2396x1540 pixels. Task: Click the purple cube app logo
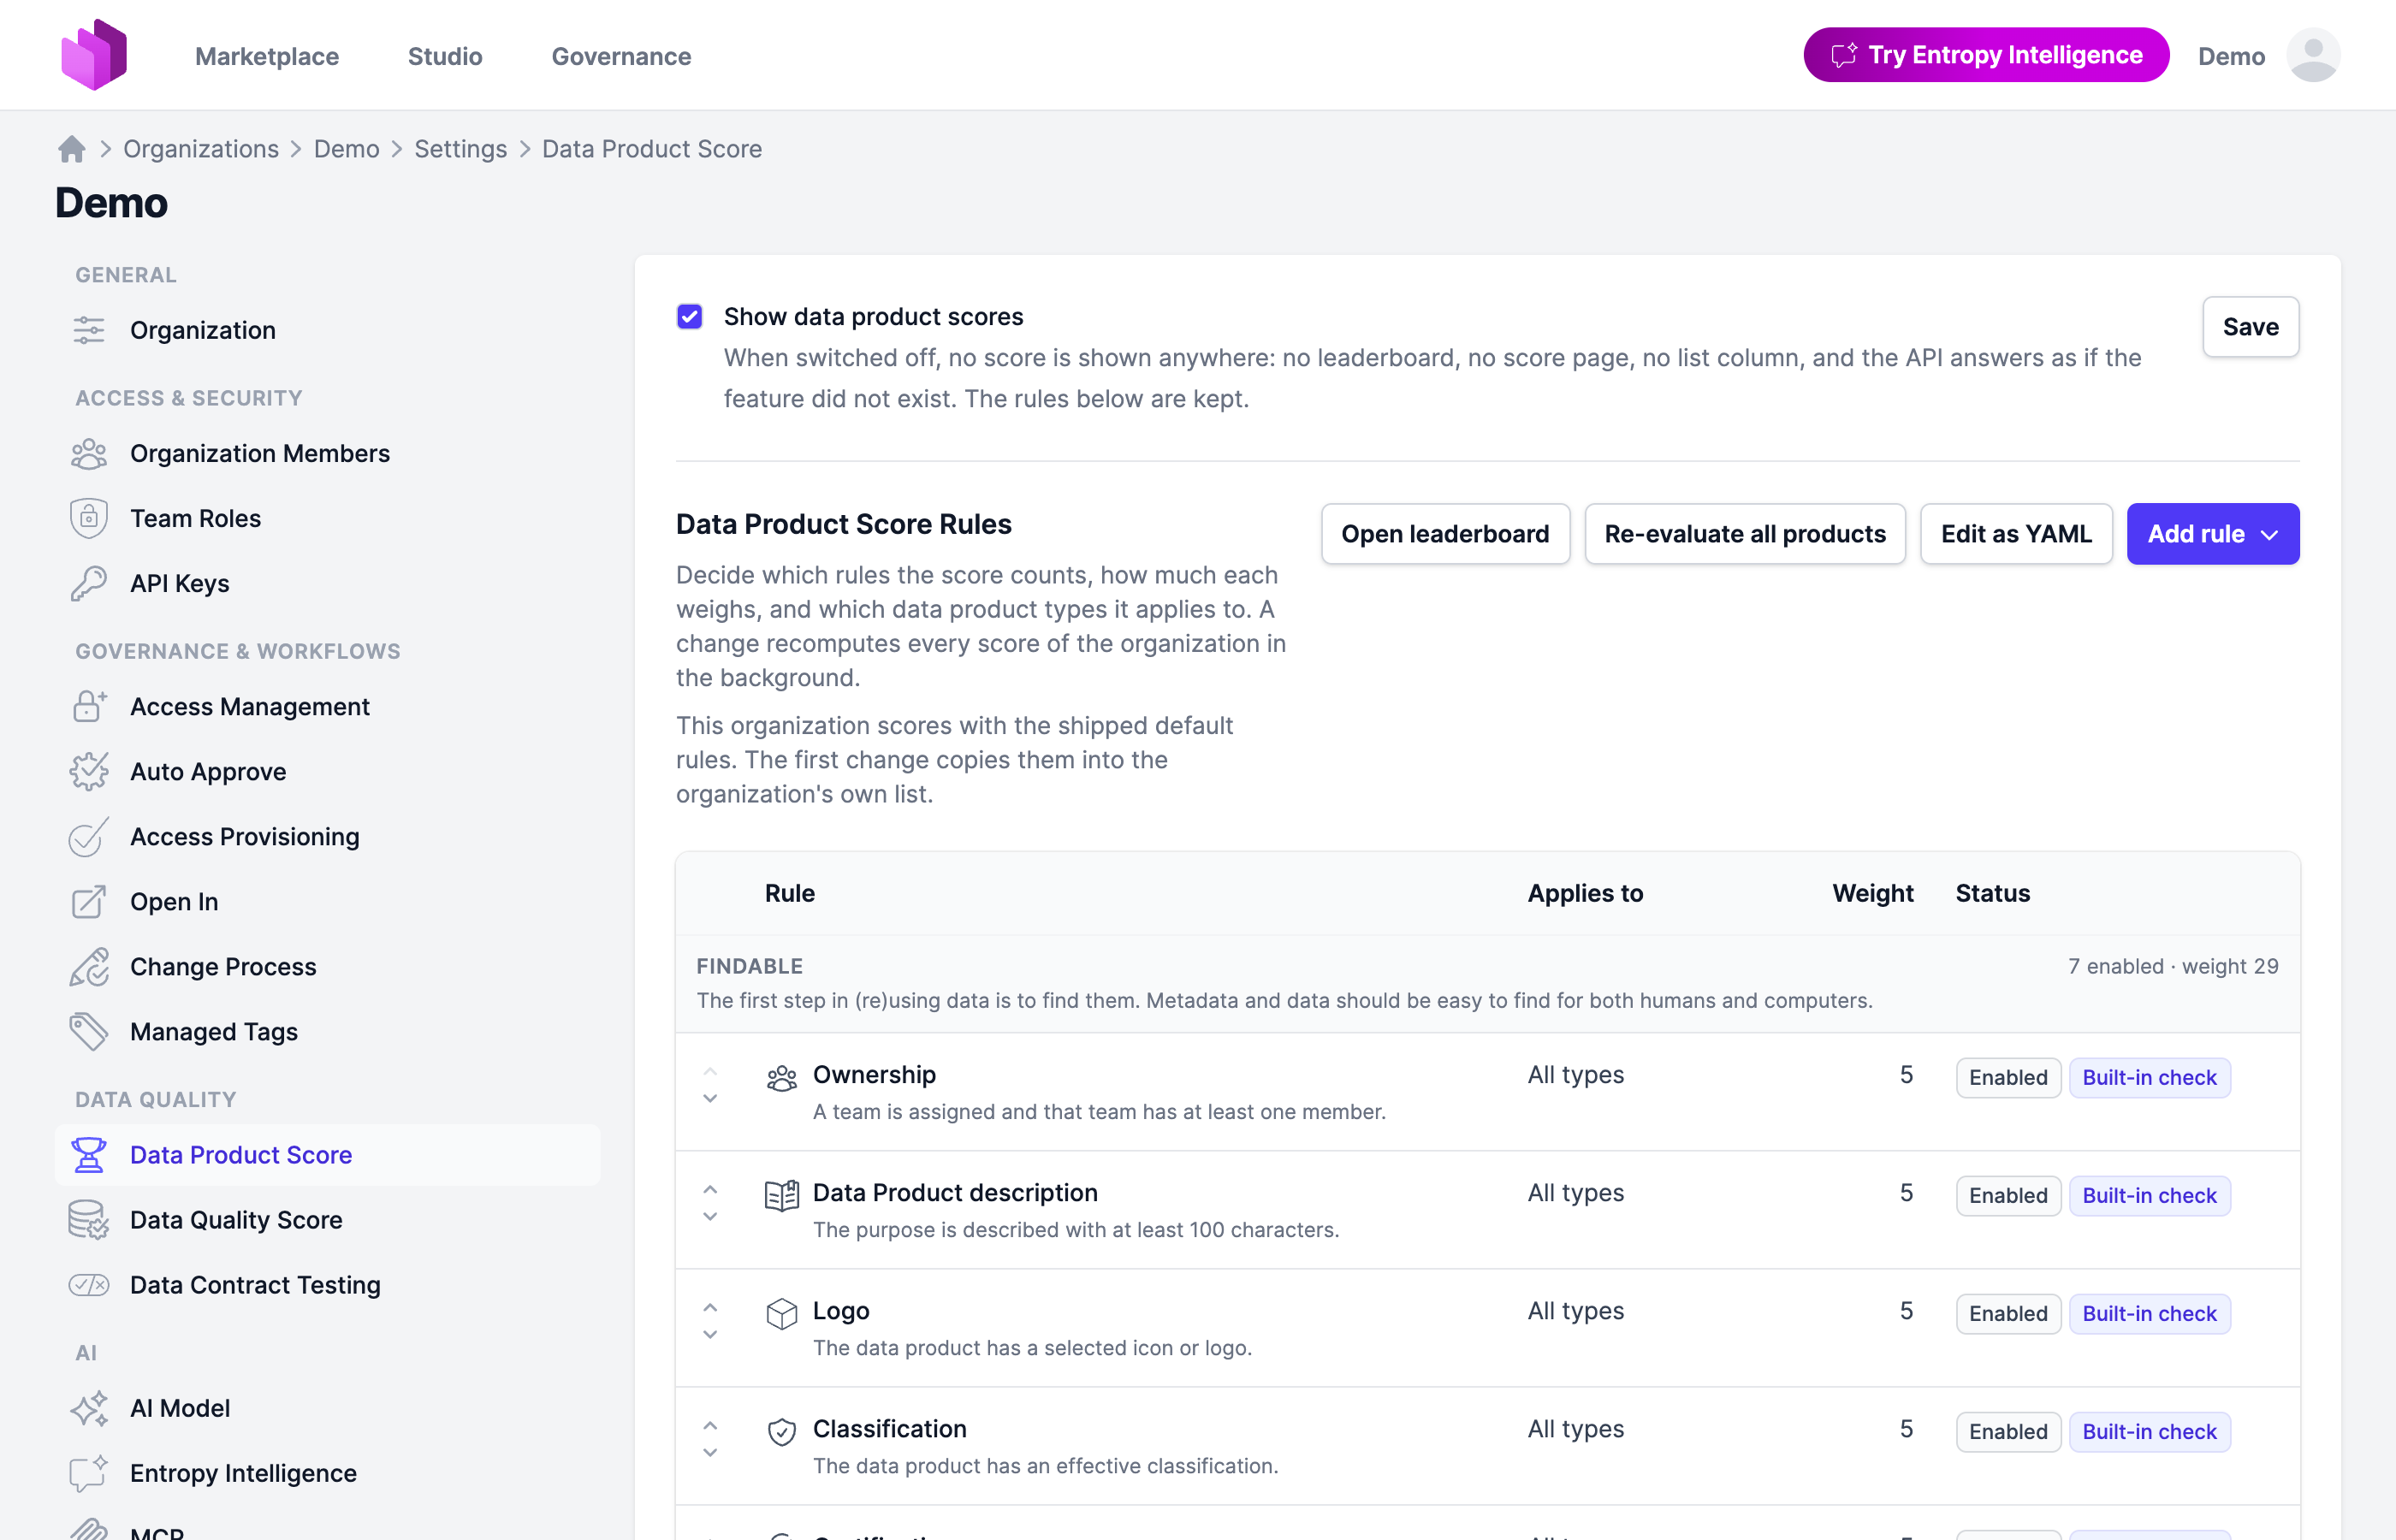(94, 55)
